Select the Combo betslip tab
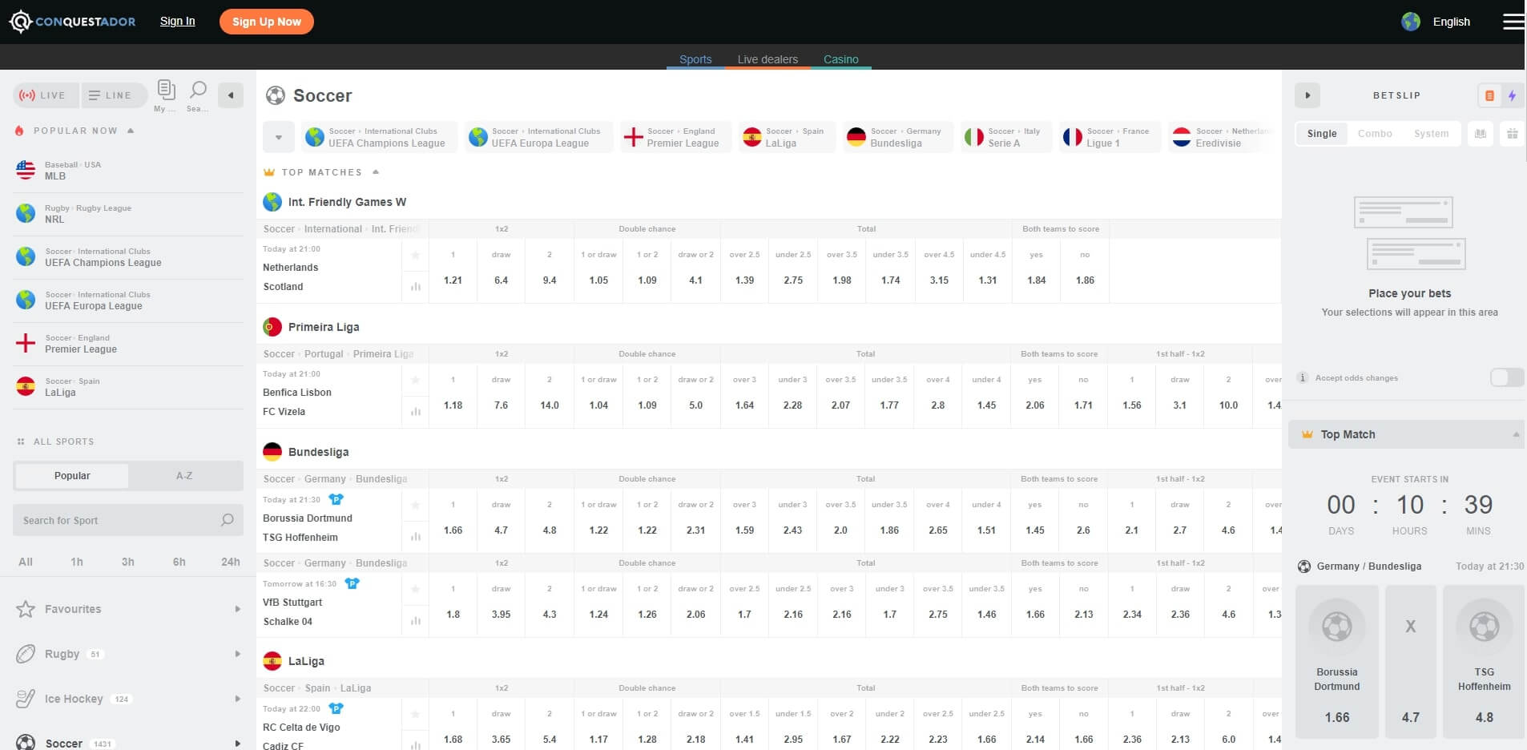The height and width of the screenshot is (750, 1527). tap(1374, 134)
